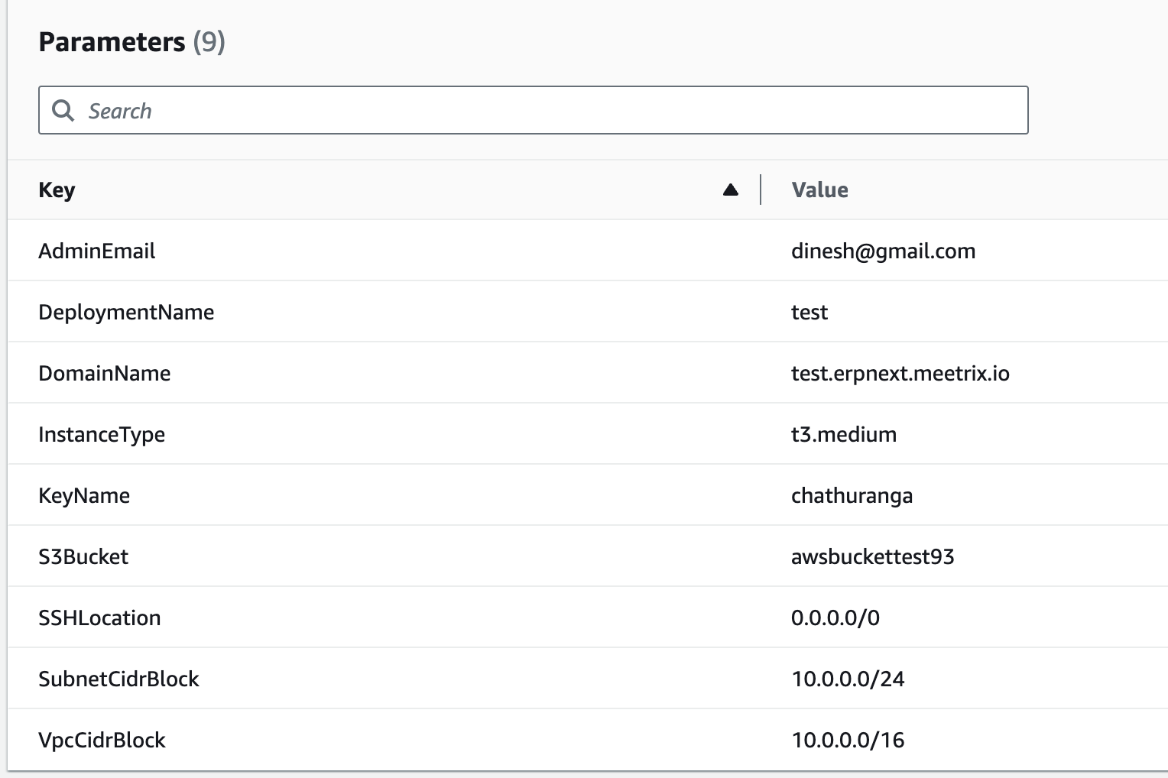
Task: Click the SSHLocation parameter key
Action: [x=100, y=618]
